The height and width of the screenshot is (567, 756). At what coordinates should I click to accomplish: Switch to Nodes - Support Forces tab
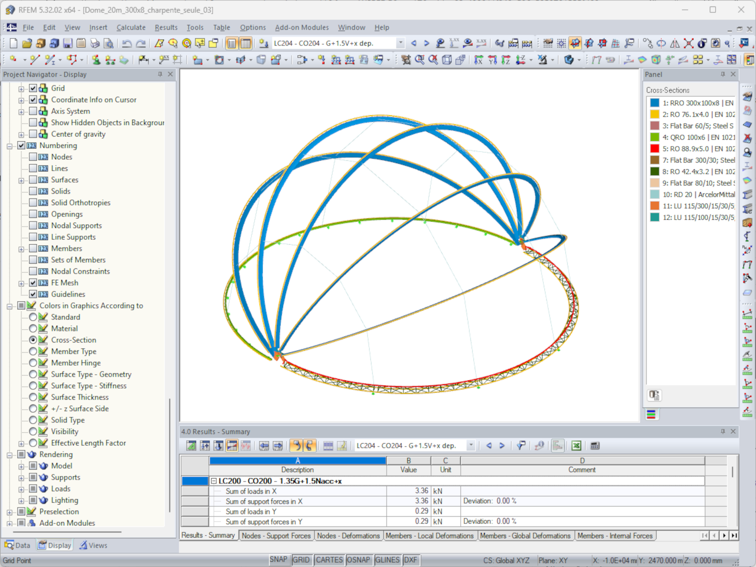coord(276,536)
